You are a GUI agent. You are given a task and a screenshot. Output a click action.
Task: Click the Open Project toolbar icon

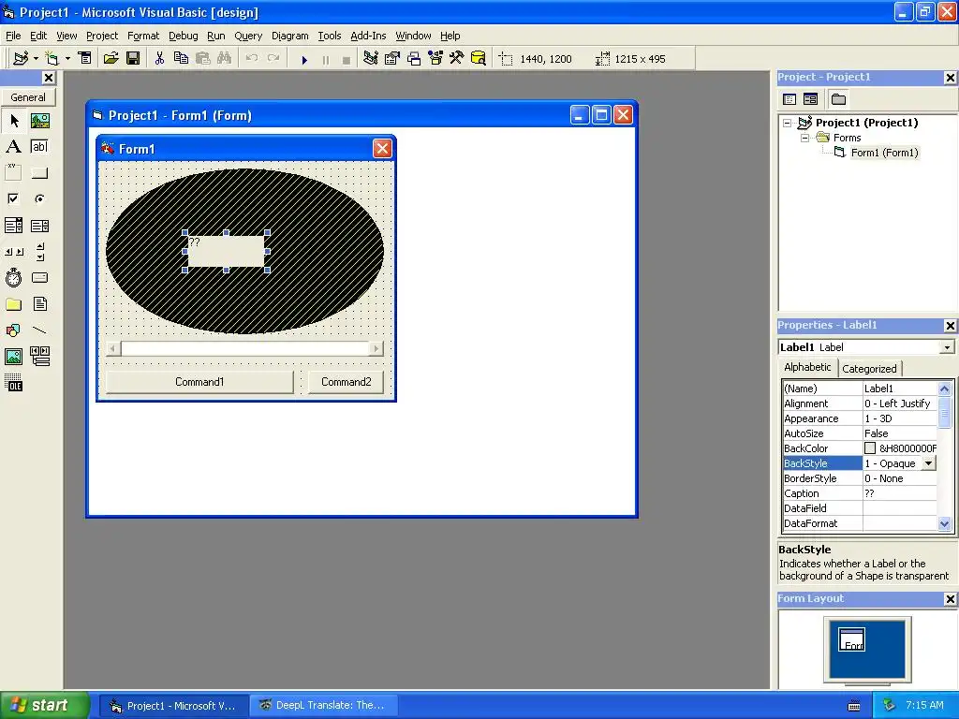(111, 58)
